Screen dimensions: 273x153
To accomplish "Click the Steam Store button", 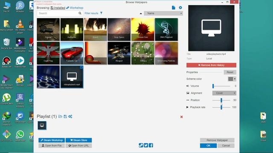I will pos(78,140).
